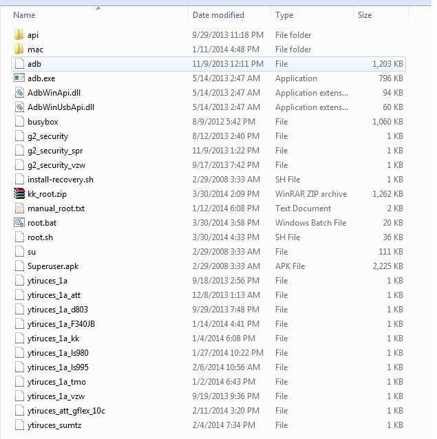Click the 'APK File' type cell

(x=290, y=266)
